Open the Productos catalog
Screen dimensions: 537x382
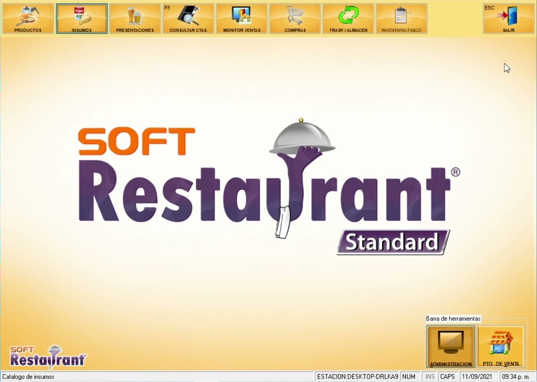(28, 19)
